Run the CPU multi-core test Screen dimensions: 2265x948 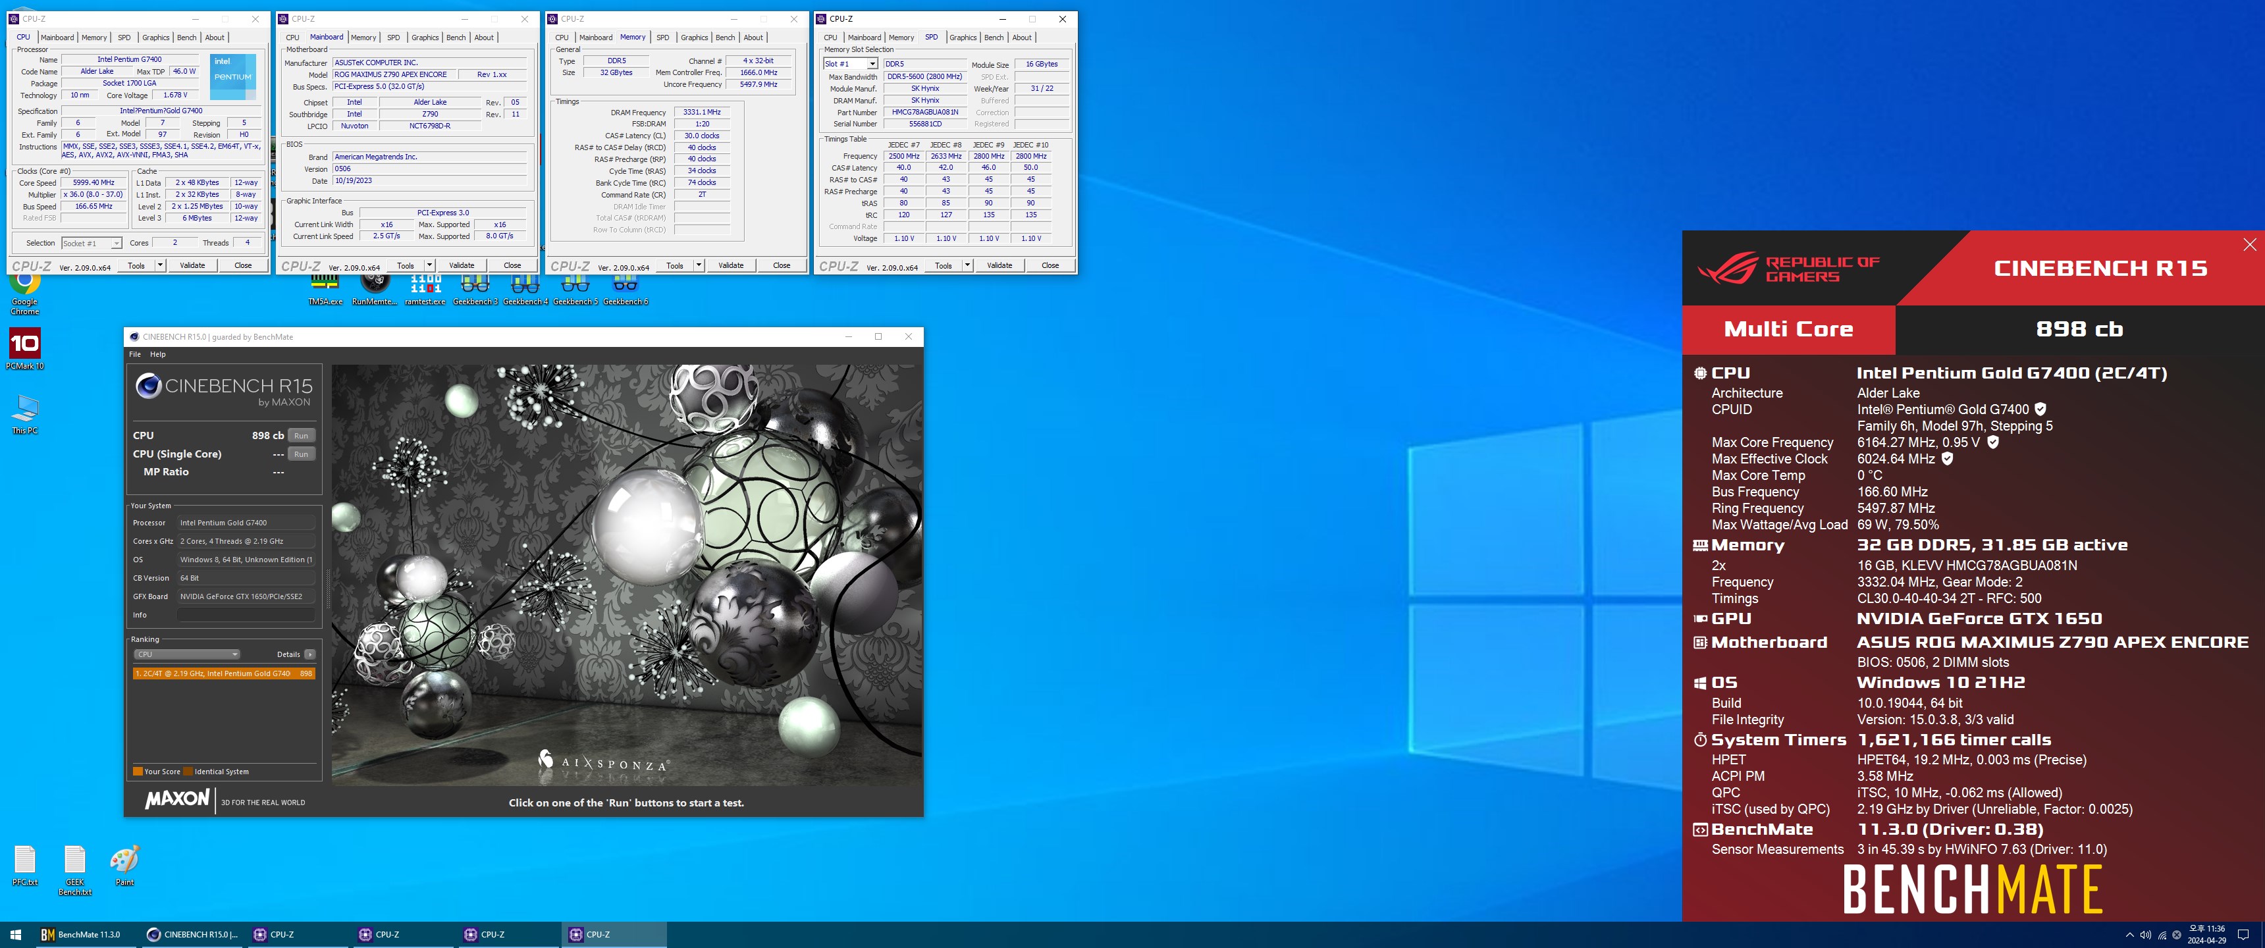(x=301, y=435)
